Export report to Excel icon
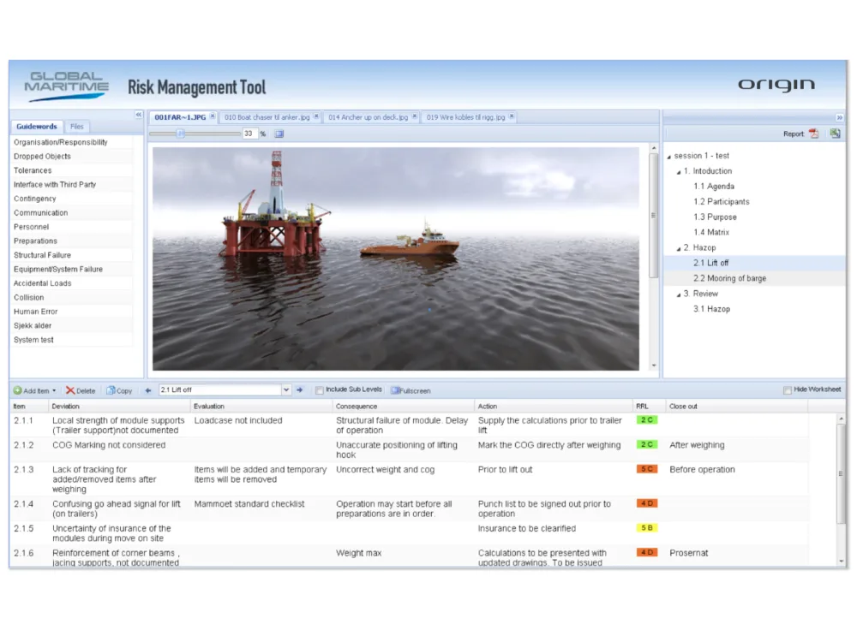Screen dimensions: 857x636 tap(834, 134)
